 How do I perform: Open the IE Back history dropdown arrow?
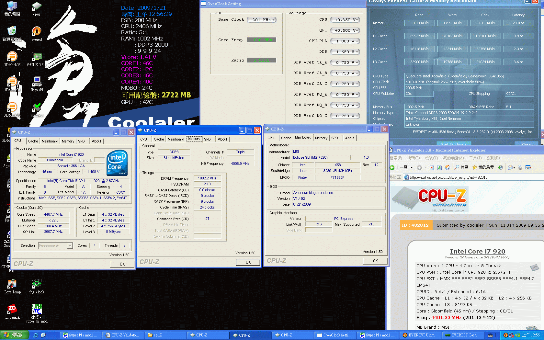click(x=412, y=167)
